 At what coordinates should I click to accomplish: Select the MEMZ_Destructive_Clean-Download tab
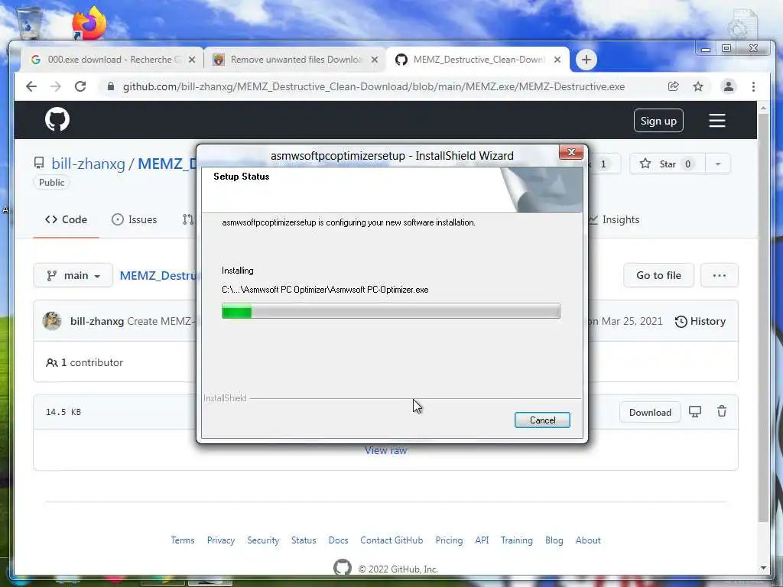click(479, 60)
